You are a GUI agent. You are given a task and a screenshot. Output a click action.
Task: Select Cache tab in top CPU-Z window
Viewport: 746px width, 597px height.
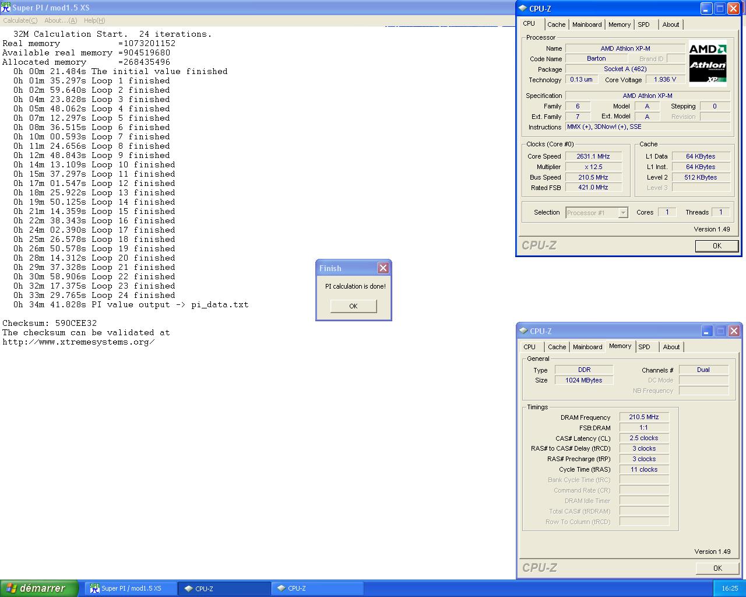(556, 24)
